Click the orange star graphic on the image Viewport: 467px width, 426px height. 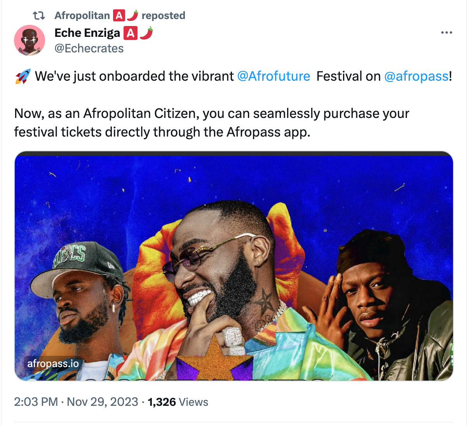pyautogui.click(x=214, y=359)
